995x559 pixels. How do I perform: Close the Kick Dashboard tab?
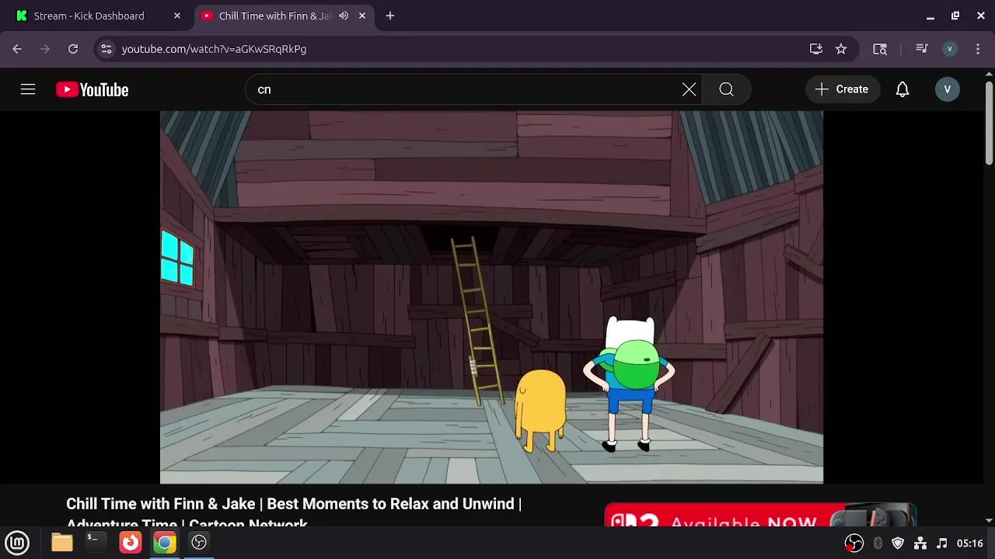[x=177, y=16]
